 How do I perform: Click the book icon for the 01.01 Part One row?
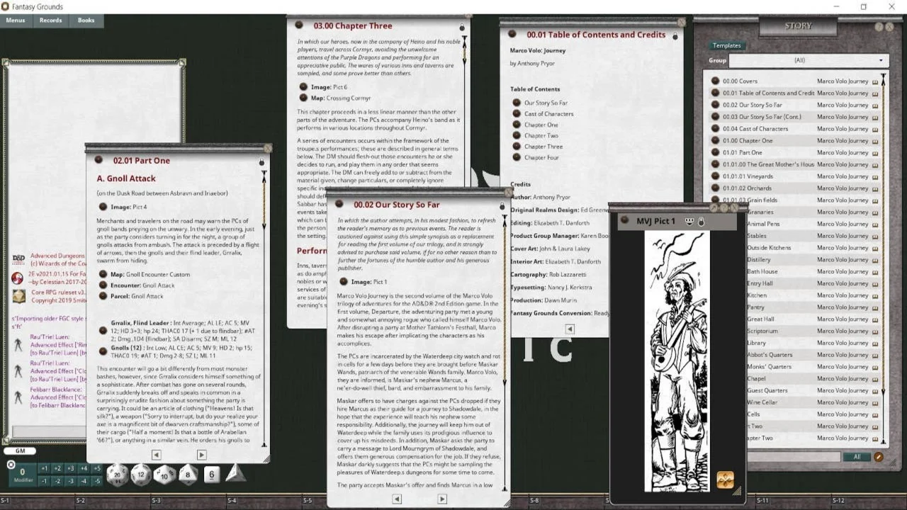874,152
